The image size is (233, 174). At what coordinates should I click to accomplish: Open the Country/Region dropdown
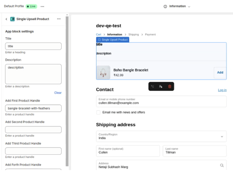click(x=161, y=136)
